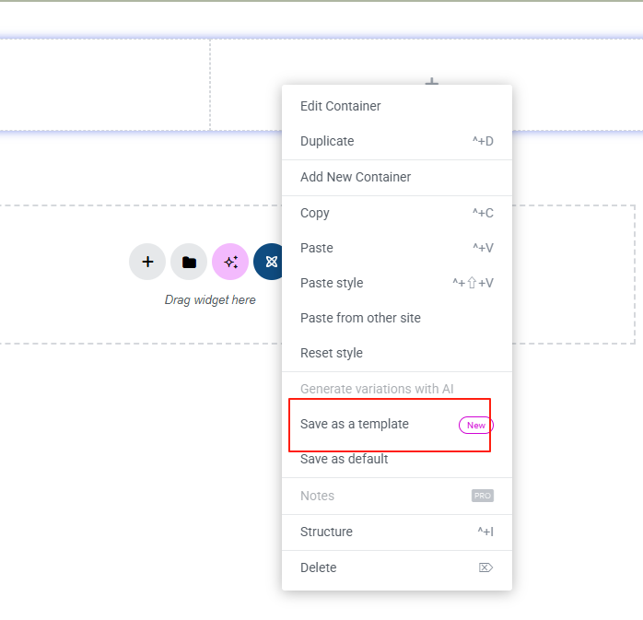Click the plus Add New Container button

pos(147,262)
